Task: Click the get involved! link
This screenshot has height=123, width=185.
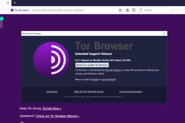Action: point(109,79)
